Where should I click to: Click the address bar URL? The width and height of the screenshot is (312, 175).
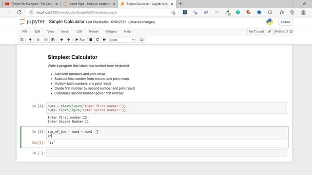77,12
